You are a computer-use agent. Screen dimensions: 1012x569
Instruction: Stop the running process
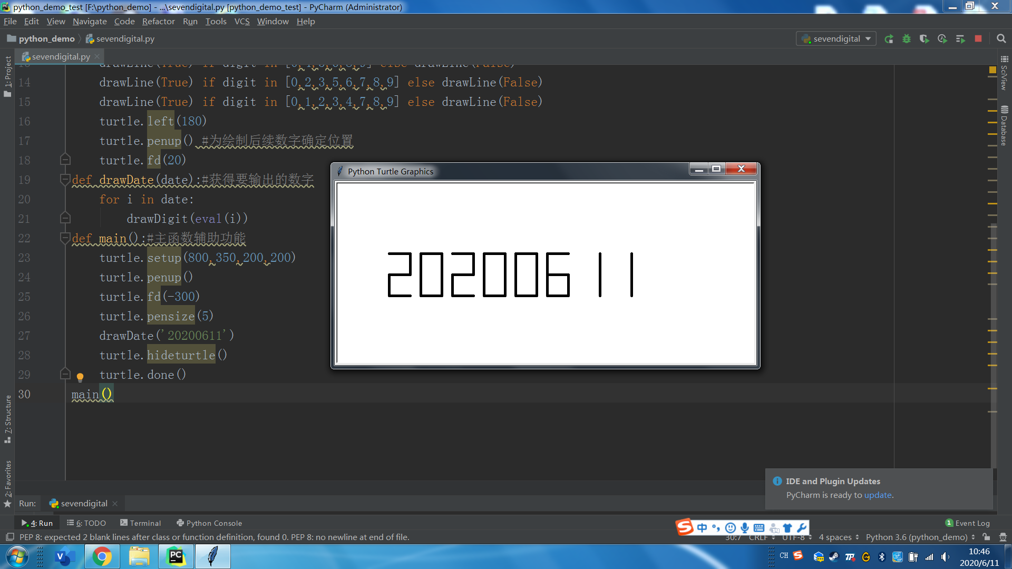[x=978, y=39]
